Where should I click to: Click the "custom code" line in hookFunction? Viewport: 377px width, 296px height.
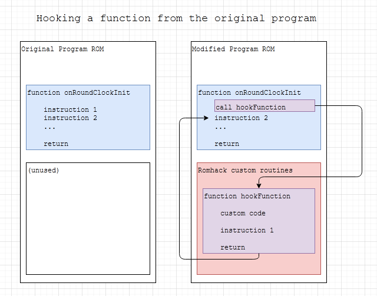point(243,213)
